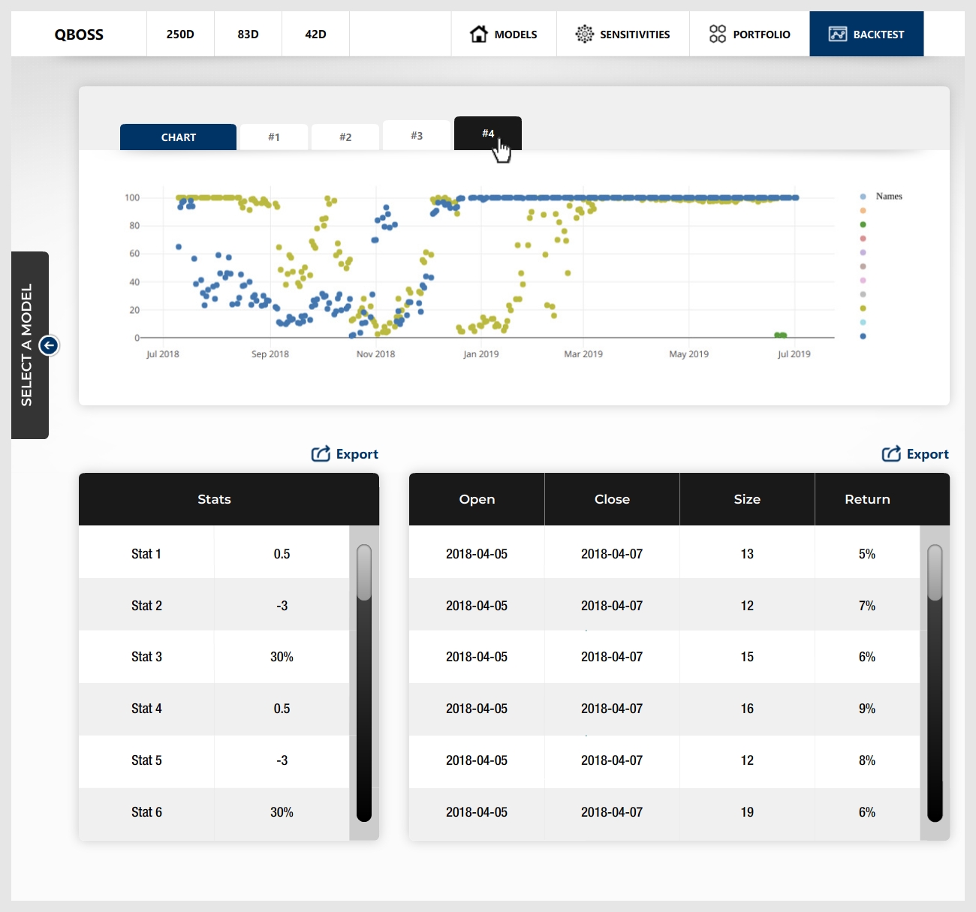Toggle the green series in chart legend

pos(863,224)
